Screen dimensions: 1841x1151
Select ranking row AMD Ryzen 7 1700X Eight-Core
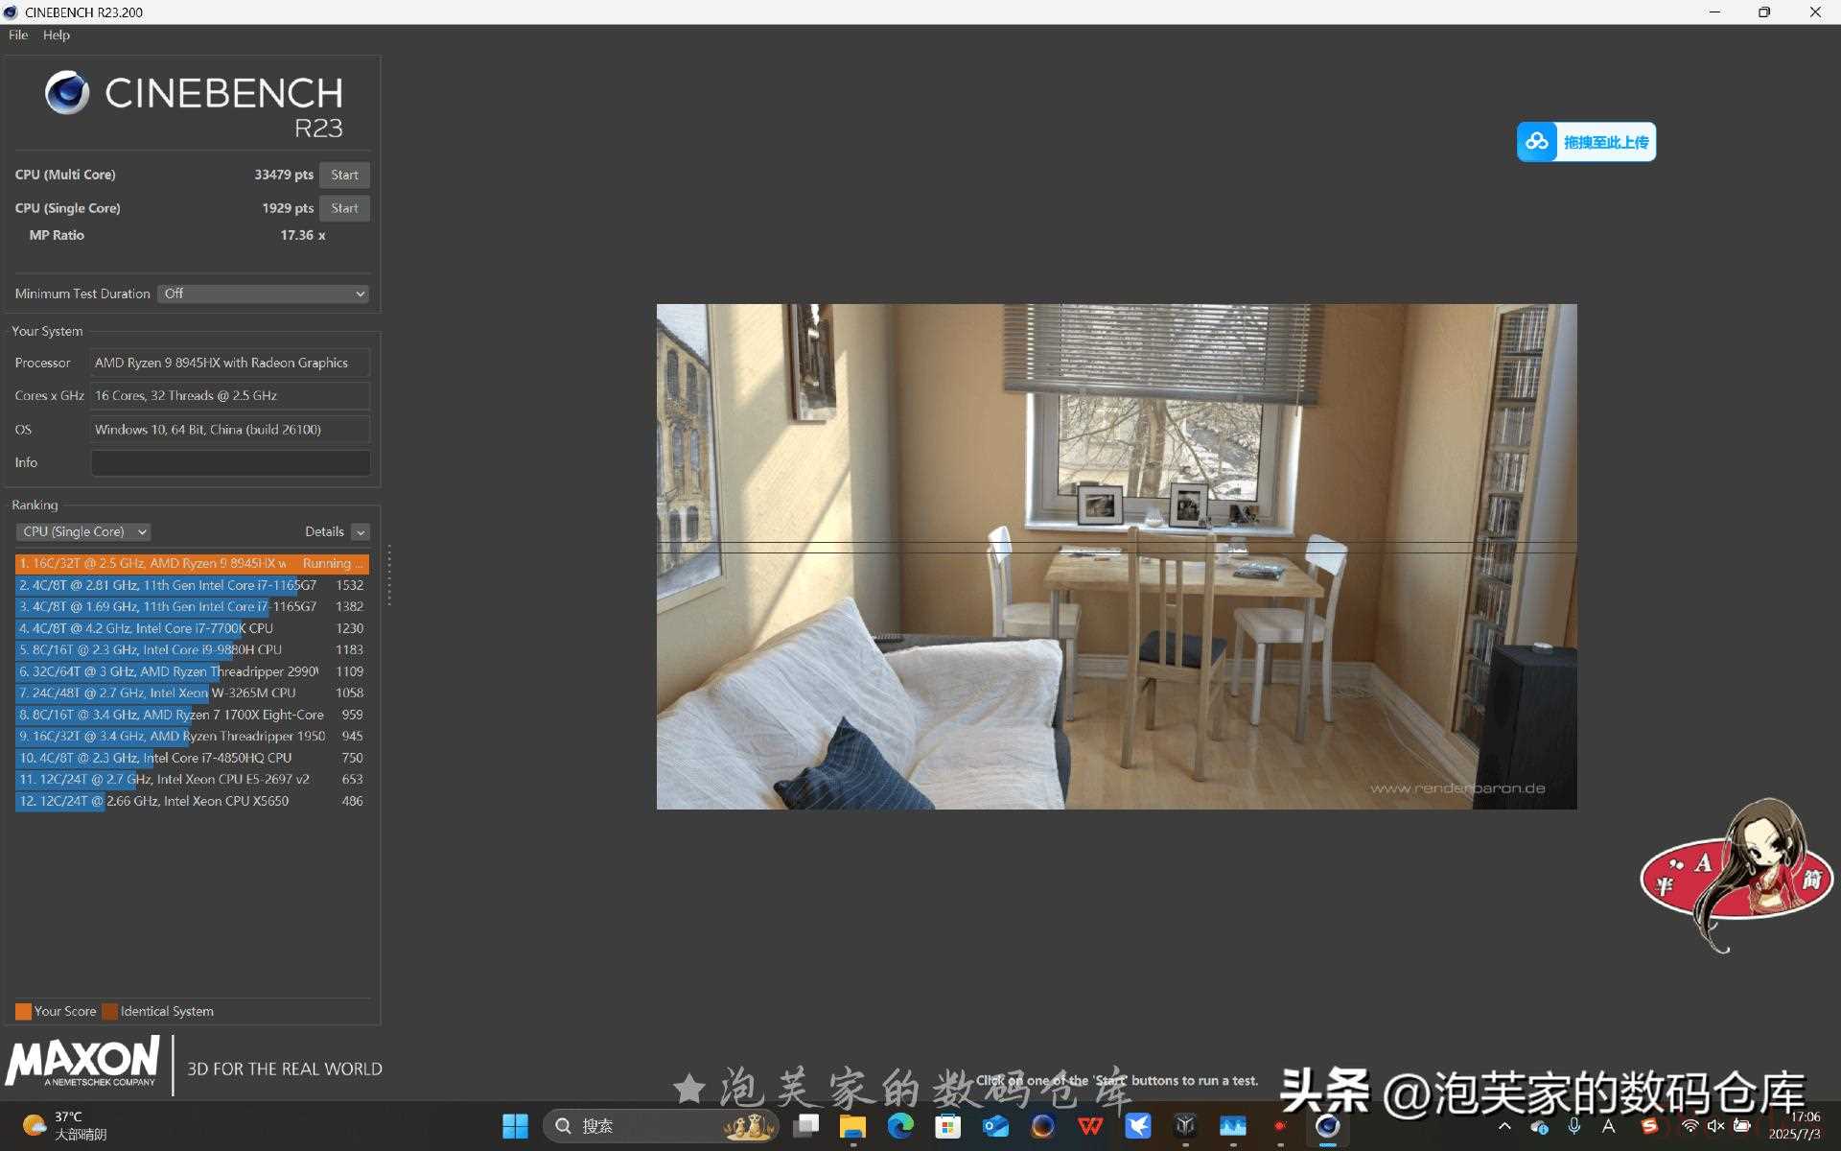pyautogui.click(x=192, y=715)
